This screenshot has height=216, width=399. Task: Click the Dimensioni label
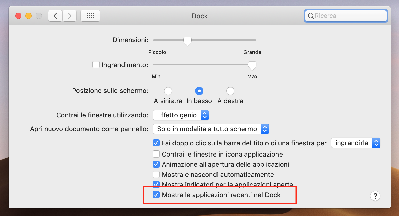[x=130, y=40]
